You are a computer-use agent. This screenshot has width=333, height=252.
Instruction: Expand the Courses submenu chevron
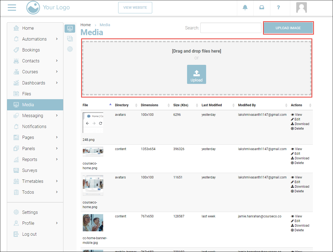(57, 72)
